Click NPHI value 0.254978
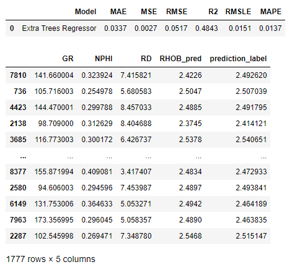This screenshot has width=292, height=267. [97, 91]
